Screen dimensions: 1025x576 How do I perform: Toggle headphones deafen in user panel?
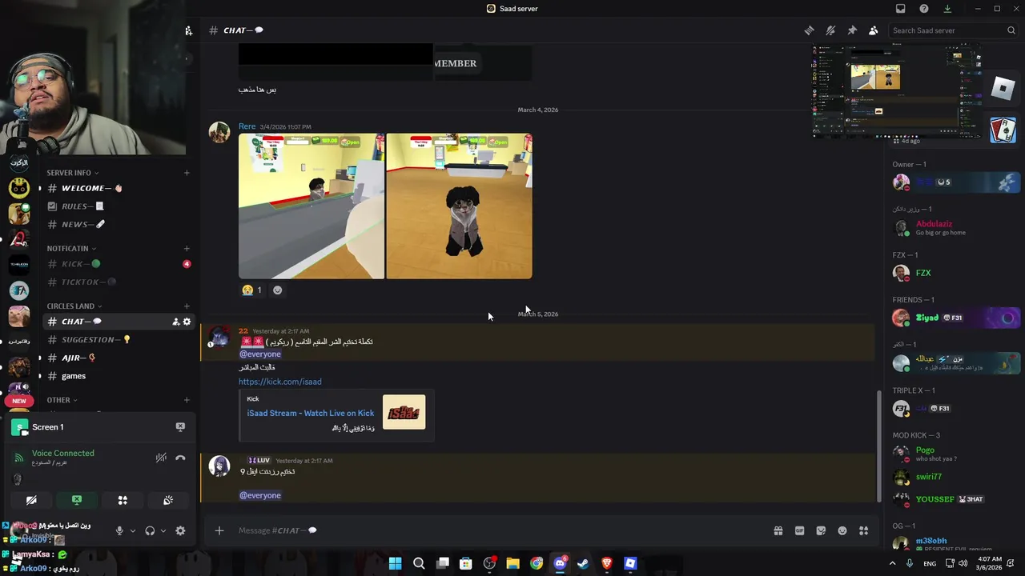(150, 530)
